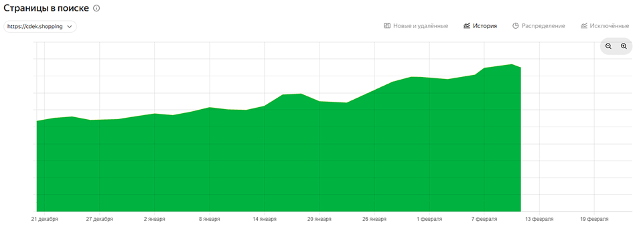Click the chart peak near 10 февраля
Viewport: 643px width, 241px height.
(x=511, y=64)
